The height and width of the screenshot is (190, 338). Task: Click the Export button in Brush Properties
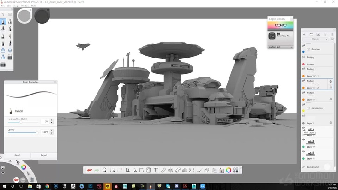click(x=44, y=155)
